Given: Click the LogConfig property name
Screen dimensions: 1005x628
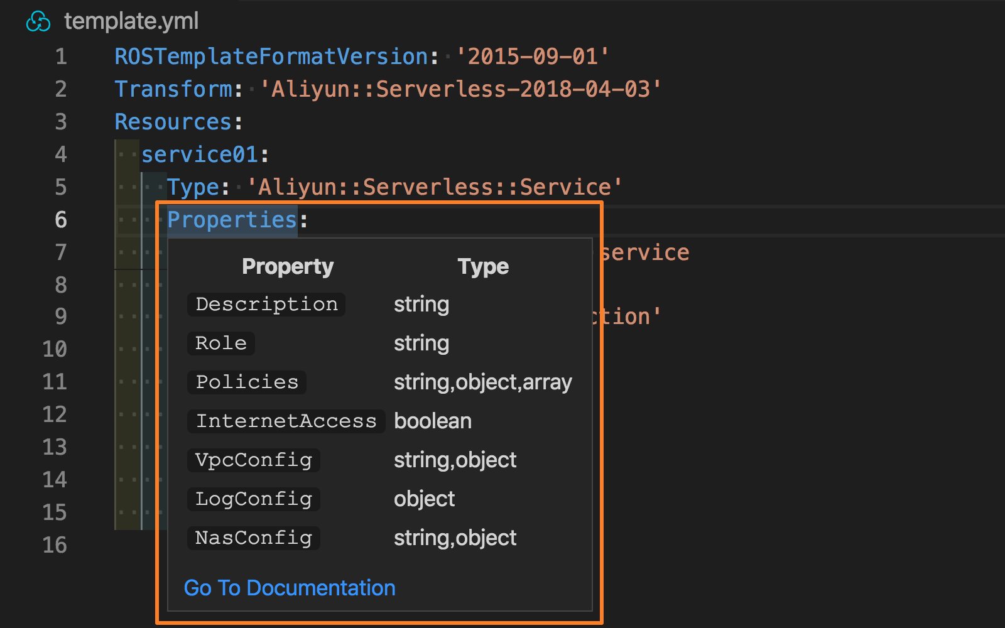Looking at the screenshot, I should coord(254,499).
